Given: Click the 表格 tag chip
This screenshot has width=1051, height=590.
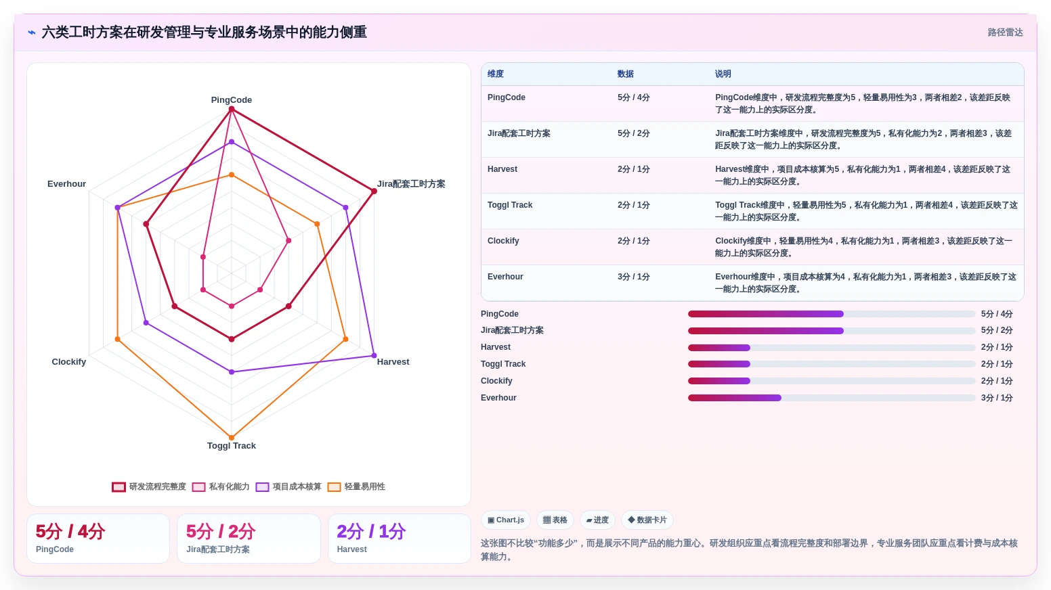Looking at the screenshot, I should pos(555,520).
